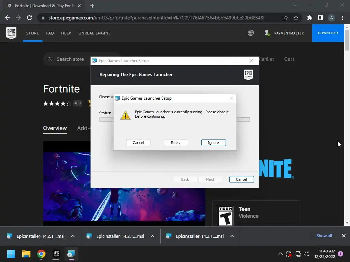Click the Fortnite star rating

click(x=57, y=103)
